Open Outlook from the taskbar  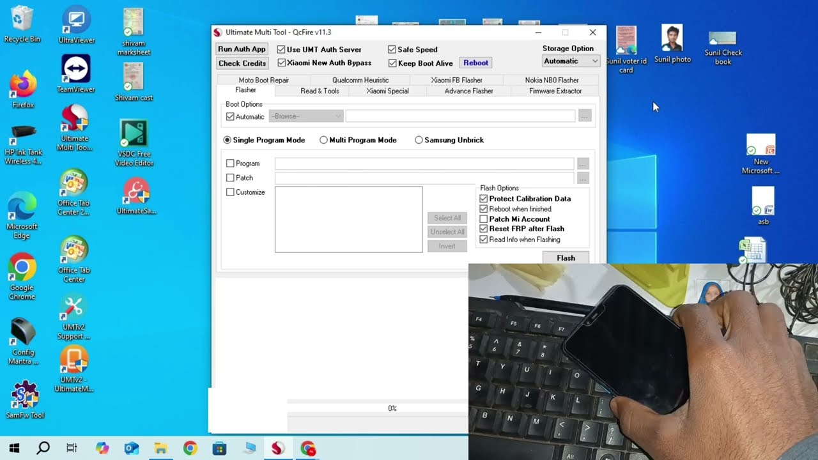131,448
